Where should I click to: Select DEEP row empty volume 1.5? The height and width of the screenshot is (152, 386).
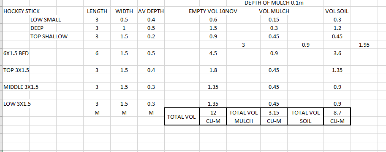(213, 28)
